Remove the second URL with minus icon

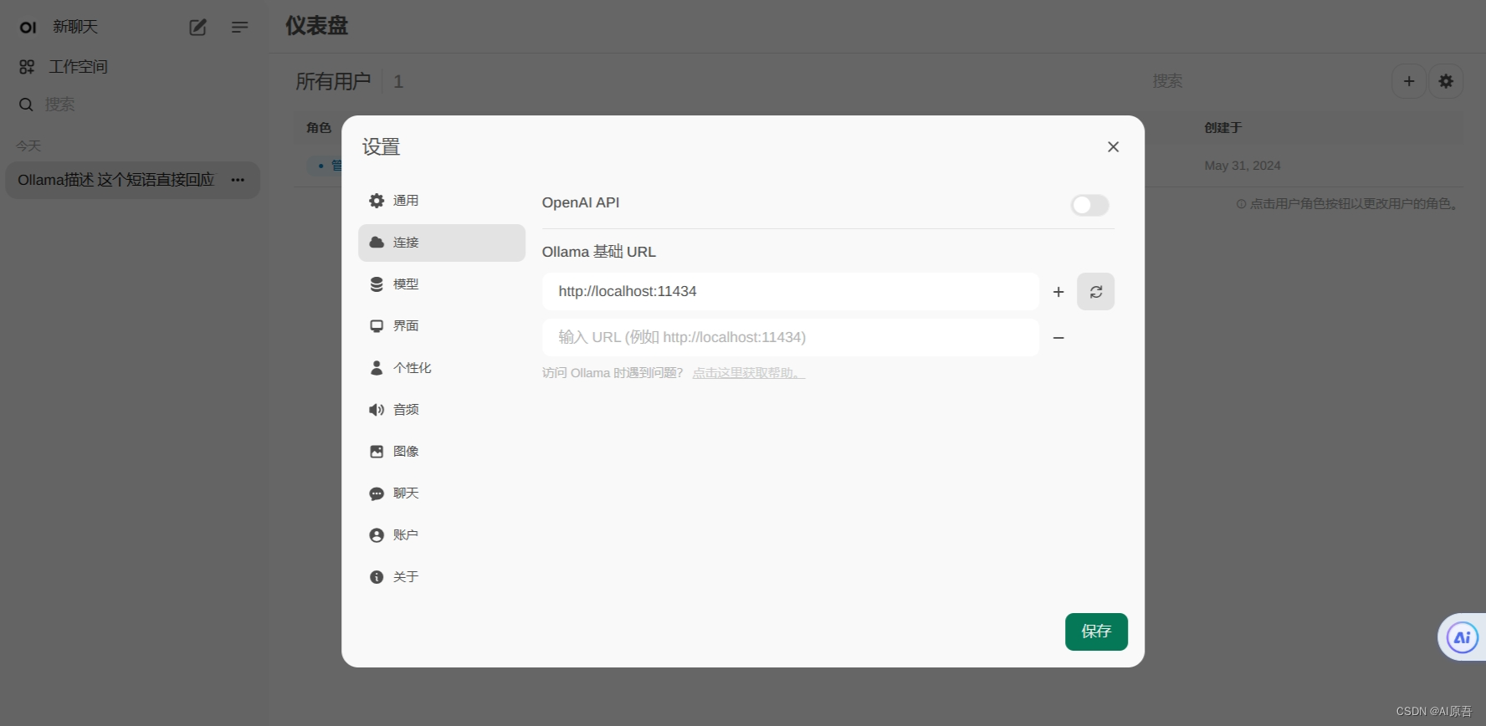1058,338
